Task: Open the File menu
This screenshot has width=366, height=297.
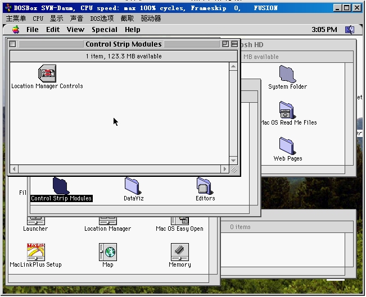Action: (33, 30)
